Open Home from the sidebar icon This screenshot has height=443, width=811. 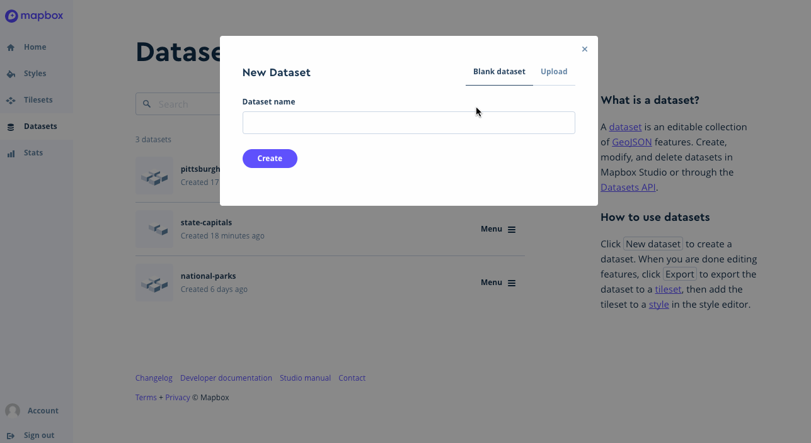(11, 47)
